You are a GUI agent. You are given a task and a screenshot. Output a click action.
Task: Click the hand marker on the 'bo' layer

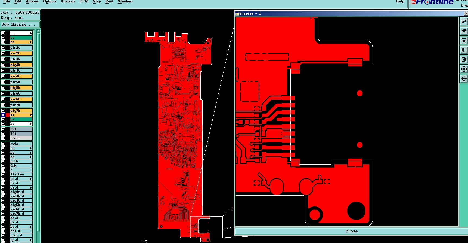click(30, 124)
